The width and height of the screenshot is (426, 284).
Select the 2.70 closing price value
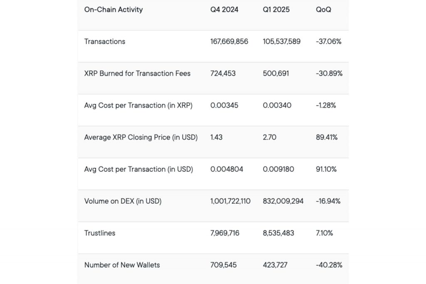[269, 137]
